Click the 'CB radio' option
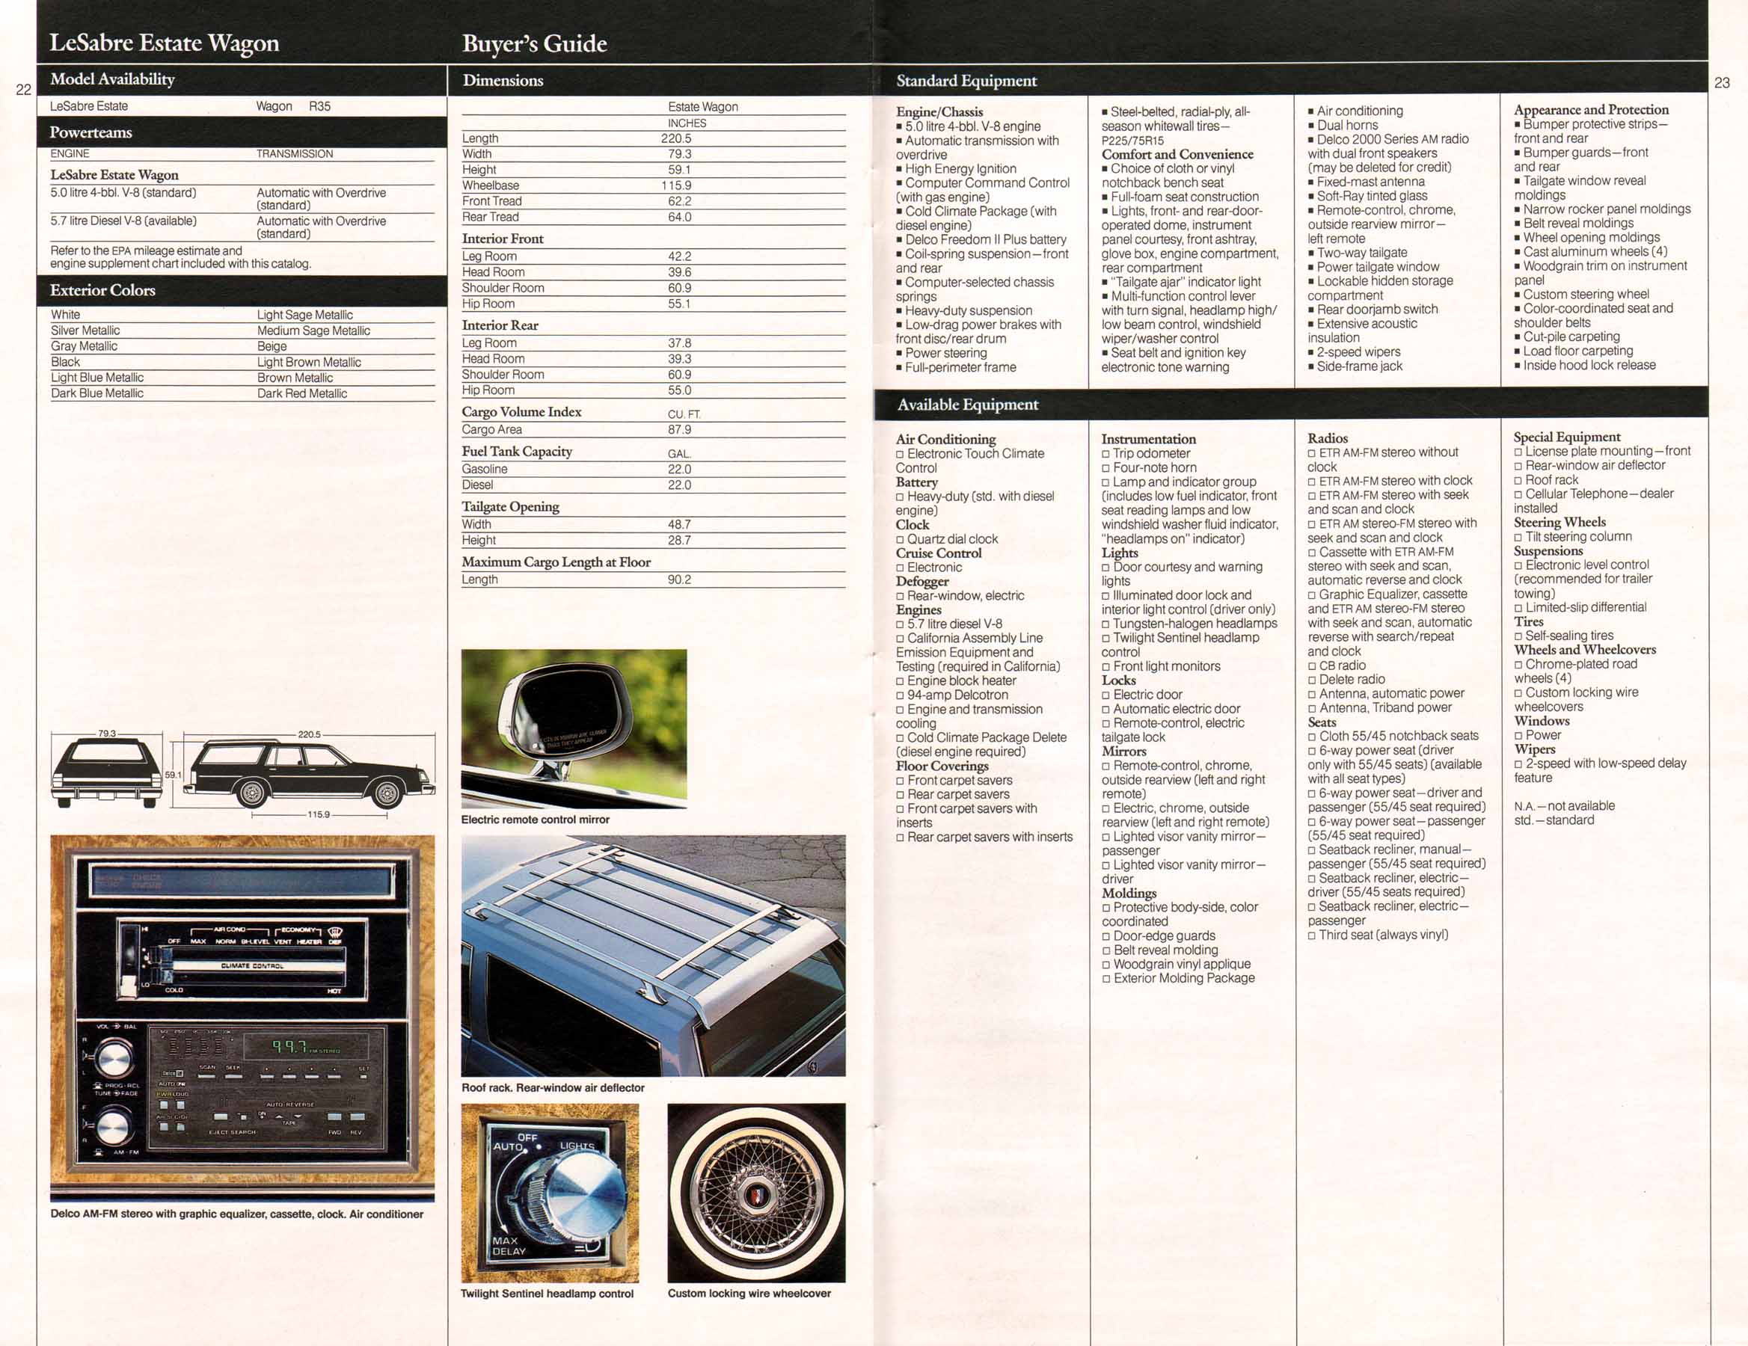 pyautogui.click(x=1337, y=666)
